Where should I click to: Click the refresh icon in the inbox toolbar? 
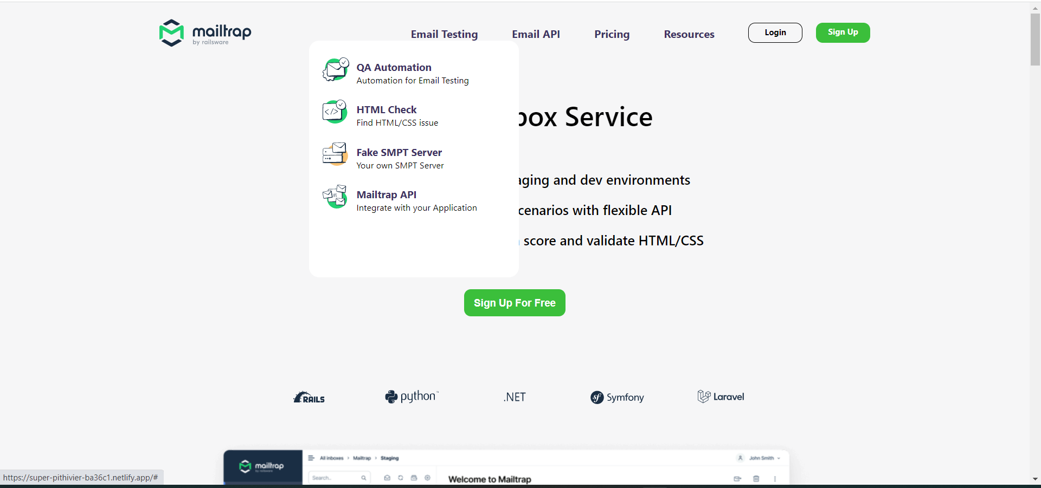point(400,477)
